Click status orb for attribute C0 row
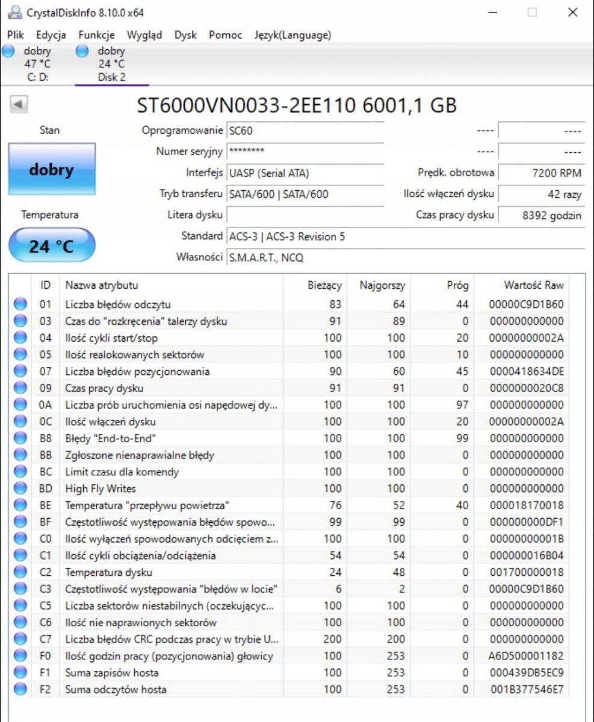594x722 pixels. pyautogui.click(x=20, y=538)
